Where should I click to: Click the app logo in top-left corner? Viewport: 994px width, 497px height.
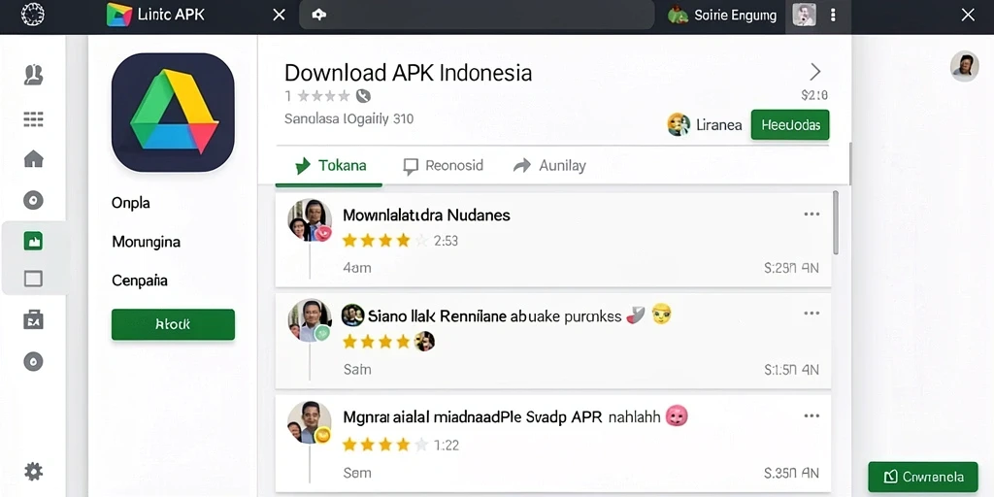pyautogui.click(x=32, y=15)
